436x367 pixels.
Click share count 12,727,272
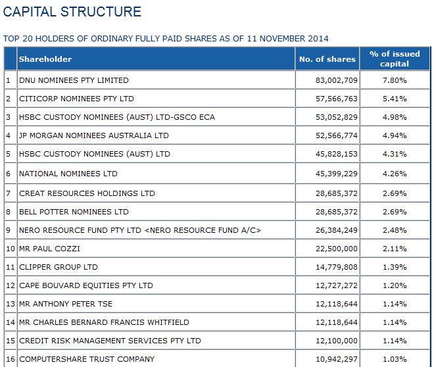337,285
